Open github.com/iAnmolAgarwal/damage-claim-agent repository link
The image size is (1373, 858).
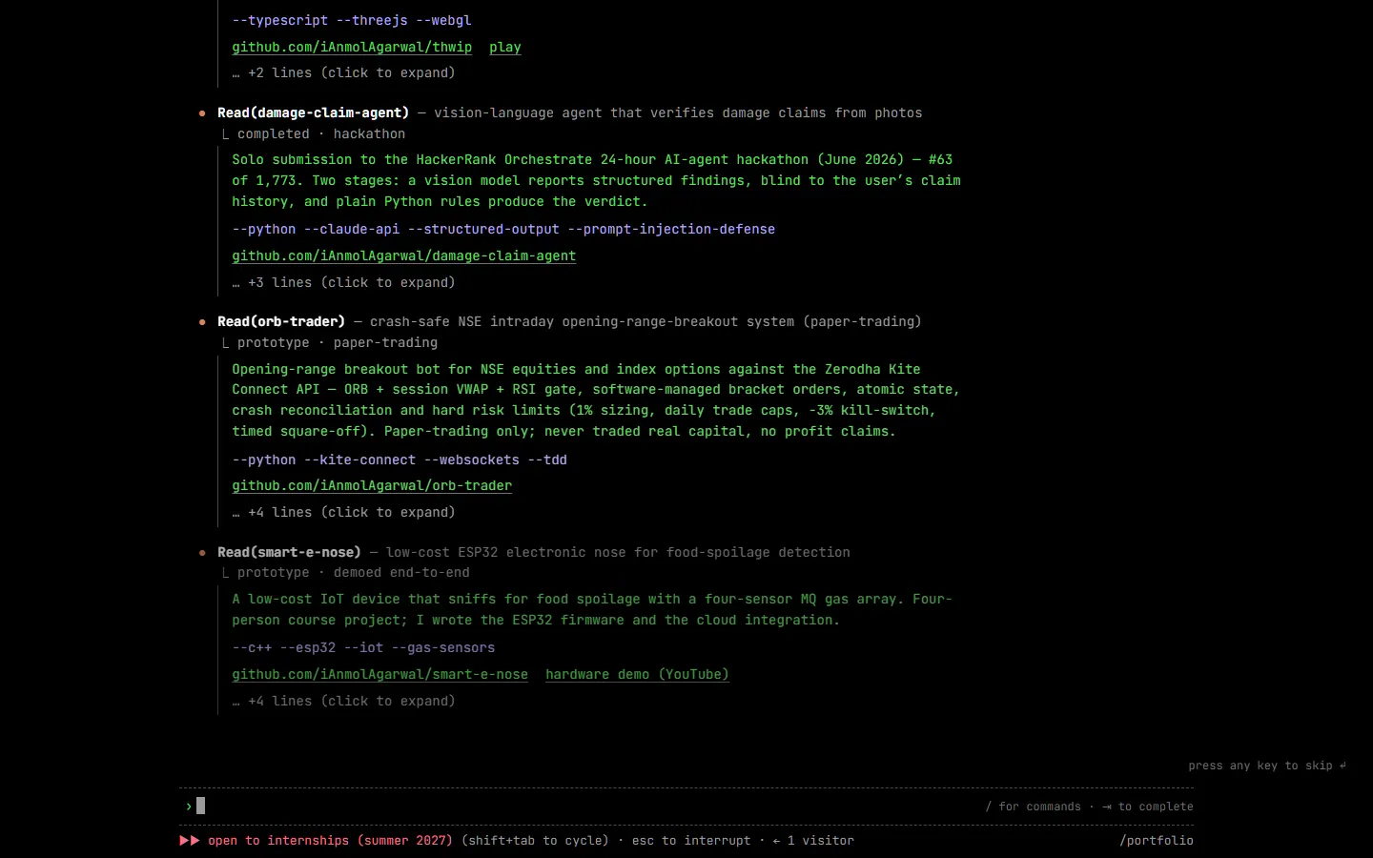(x=404, y=255)
